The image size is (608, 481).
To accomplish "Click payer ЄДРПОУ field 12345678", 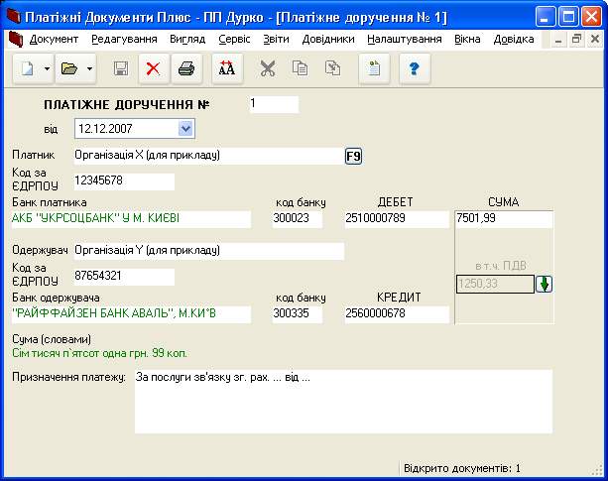I will point(124,181).
